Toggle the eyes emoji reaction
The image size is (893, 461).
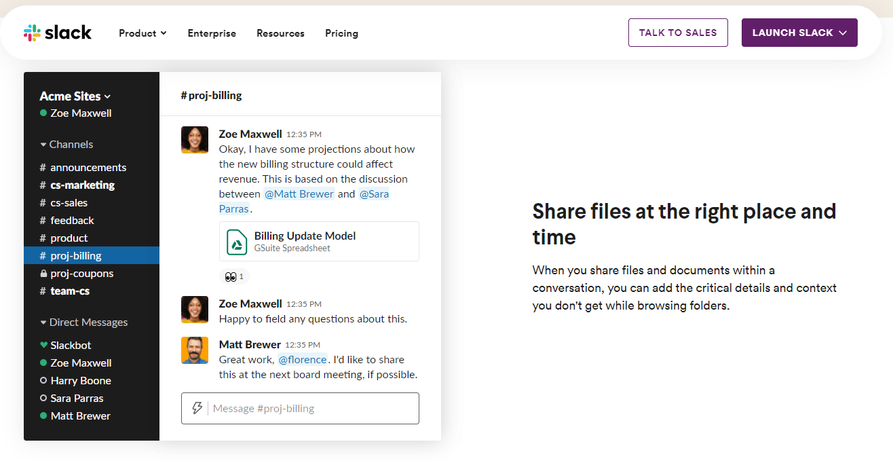pyautogui.click(x=234, y=277)
